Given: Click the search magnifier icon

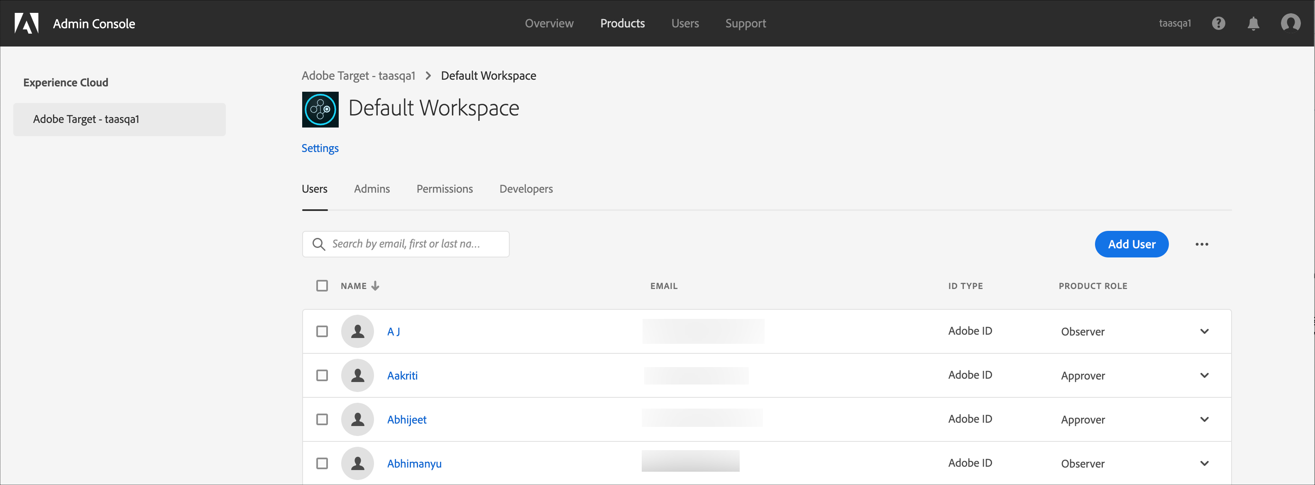Looking at the screenshot, I should point(318,244).
